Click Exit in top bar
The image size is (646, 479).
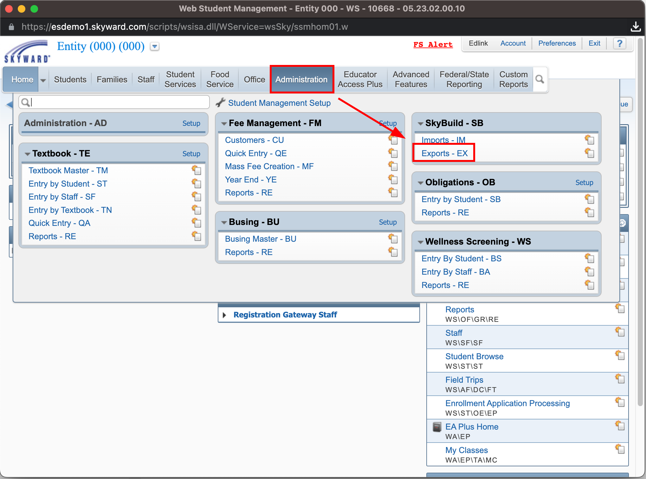tap(594, 43)
